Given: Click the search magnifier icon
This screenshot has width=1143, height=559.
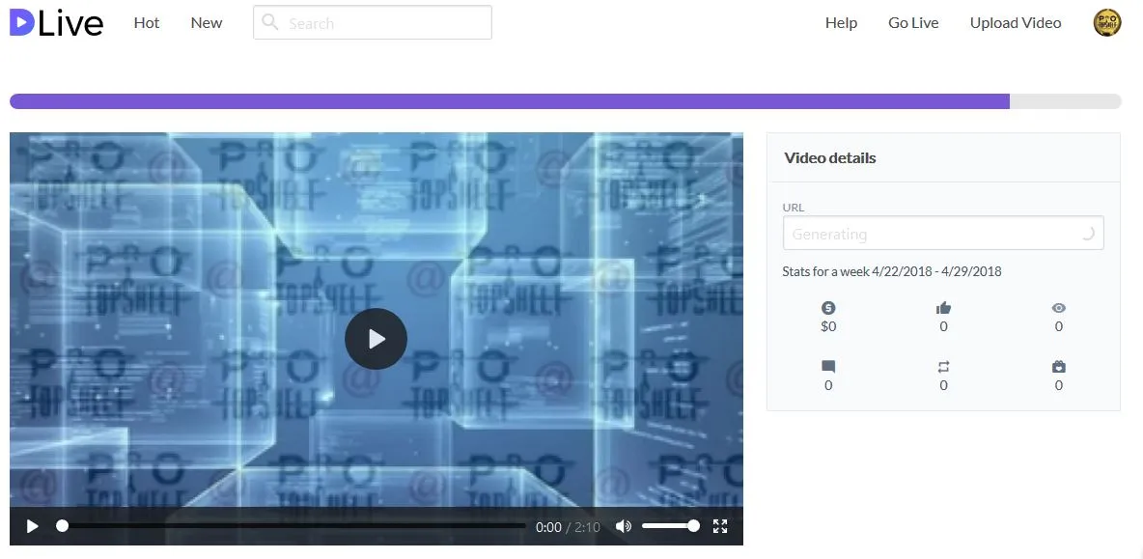Looking at the screenshot, I should [269, 22].
